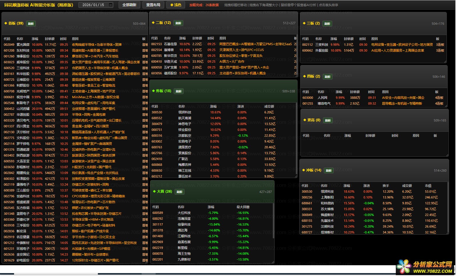Sort 冲板 table by 换手 header
This screenshot has height=276, width=457.
(x=386, y=186)
